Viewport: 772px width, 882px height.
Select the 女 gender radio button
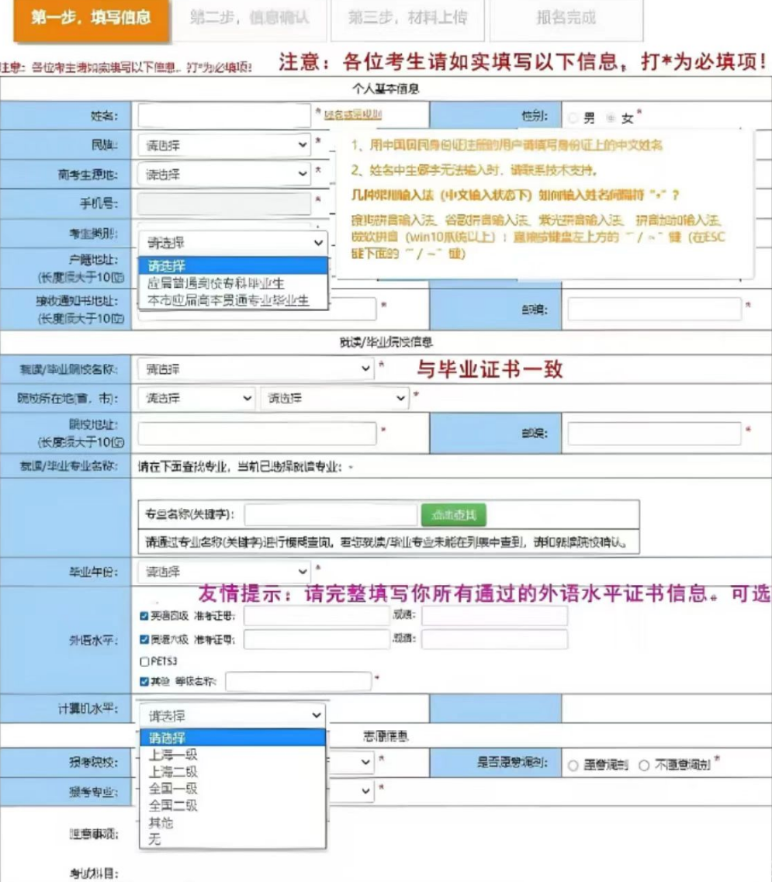tap(611, 119)
